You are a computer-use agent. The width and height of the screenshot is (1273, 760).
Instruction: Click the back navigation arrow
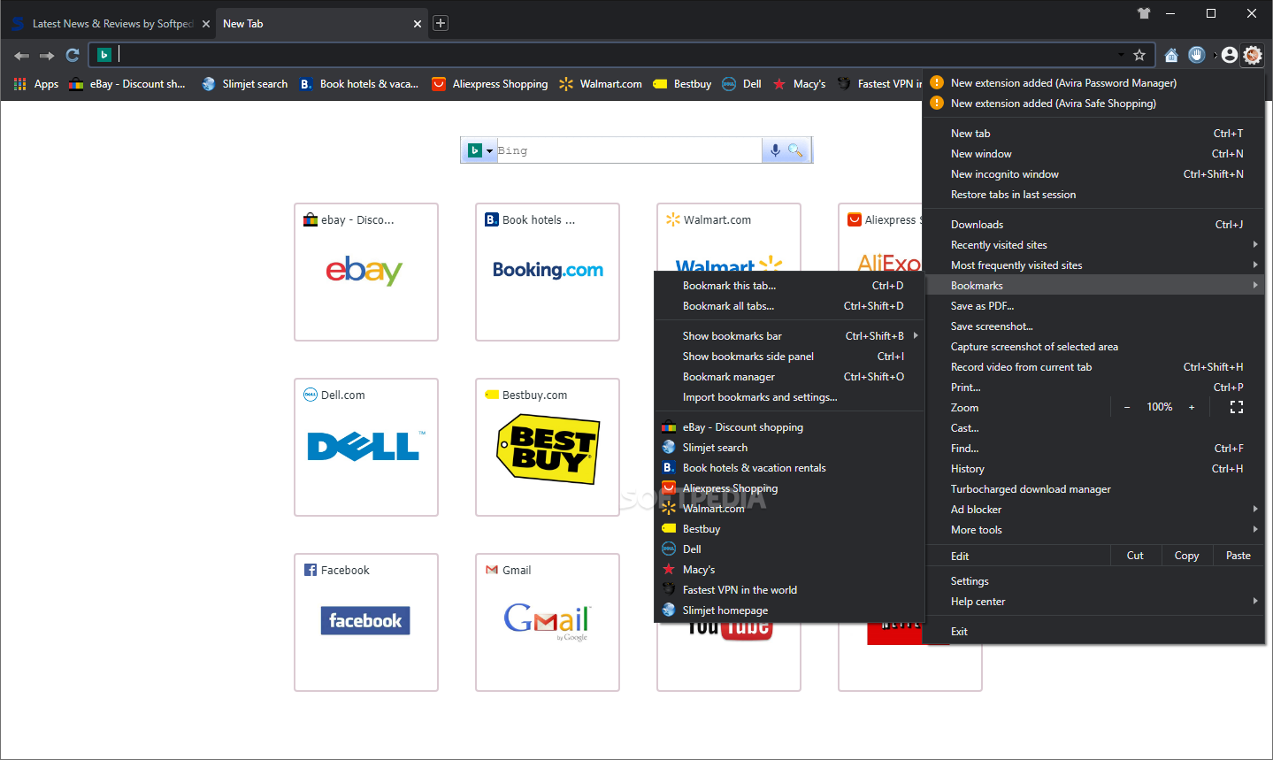pyautogui.click(x=22, y=56)
